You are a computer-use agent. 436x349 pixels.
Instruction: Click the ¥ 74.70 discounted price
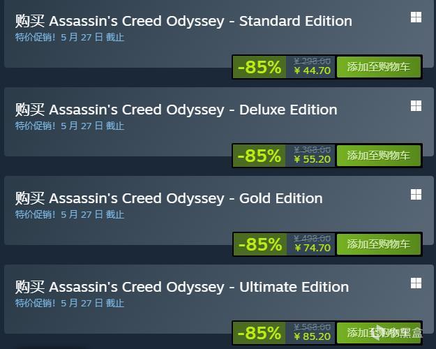pos(313,248)
